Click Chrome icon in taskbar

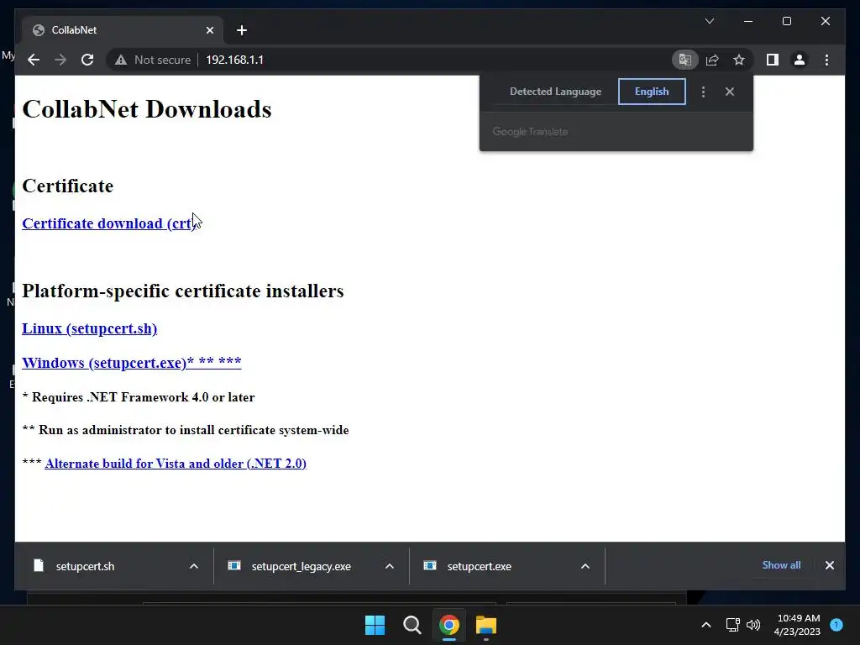(448, 625)
